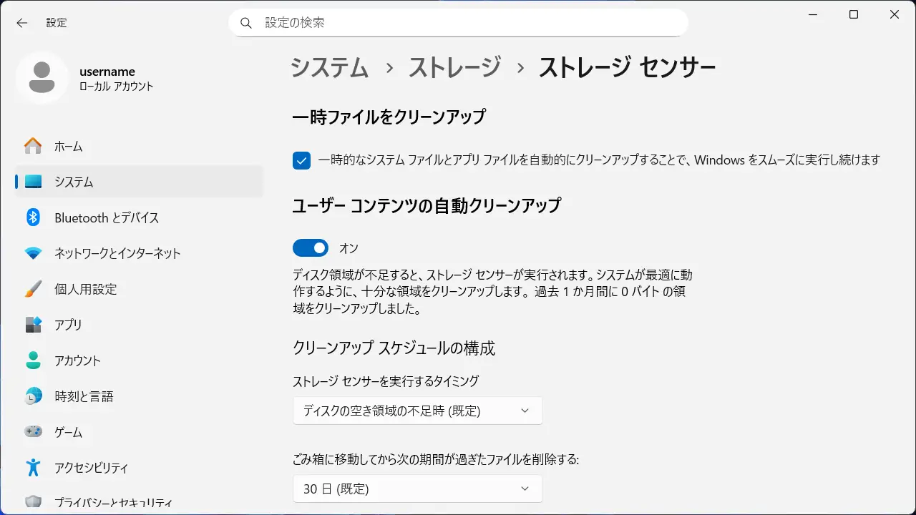This screenshot has height=515, width=916.
Task: Turn off the automatic user content cleanup toggle
Action: [x=310, y=248]
